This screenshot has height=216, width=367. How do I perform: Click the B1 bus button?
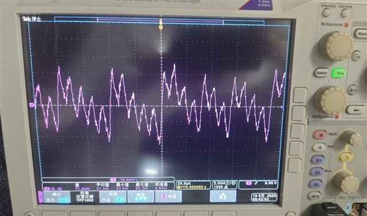(318, 160)
